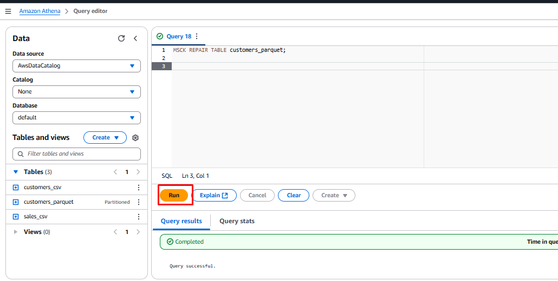Viewport: 558px width, 281px height.
Task: Open sales_csv table actions menu
Action: click(138, 217)
